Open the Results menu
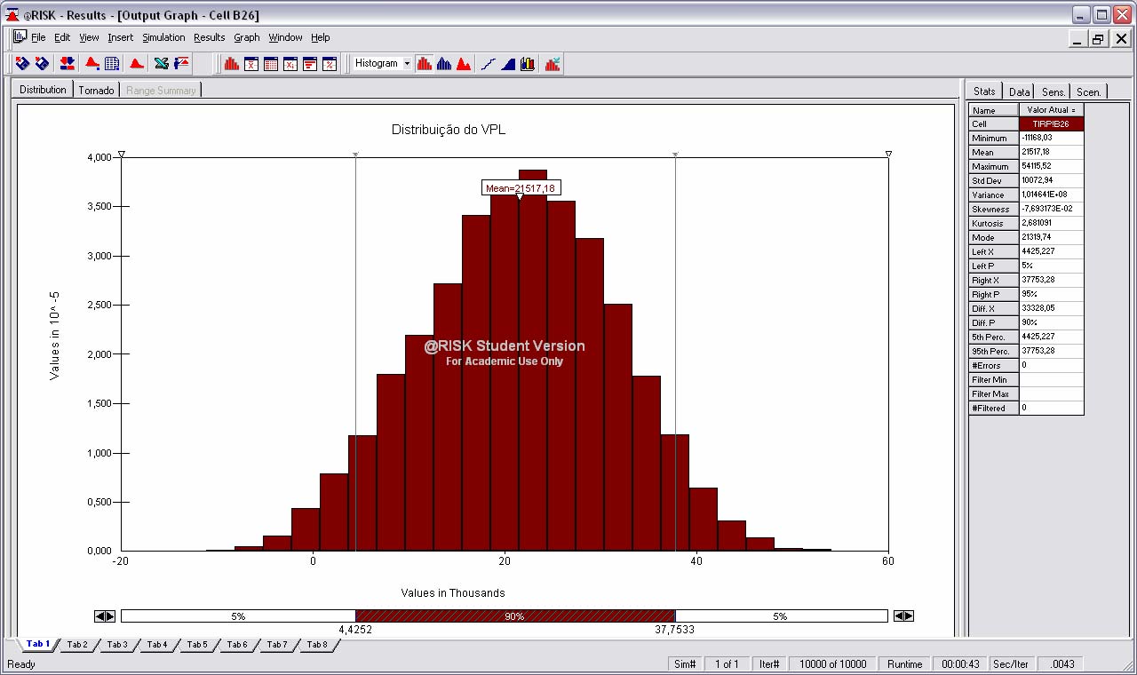Screen dimensions: 1137x675 click(210, 37)
